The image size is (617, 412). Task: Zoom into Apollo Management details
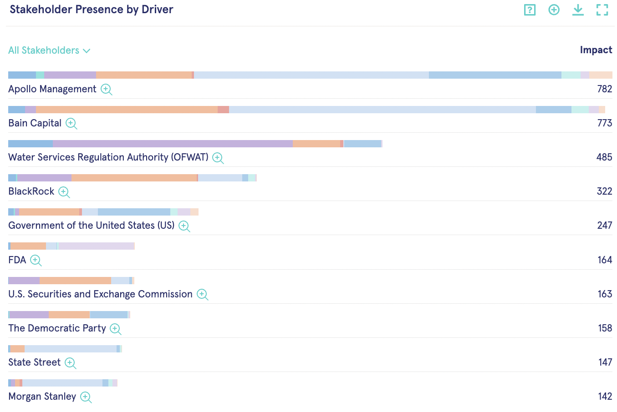(106, 89)
